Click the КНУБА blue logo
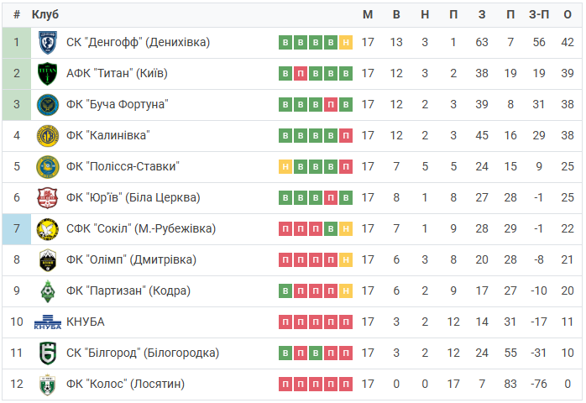The height and width of the screenshot is (403, 586). 48,322
